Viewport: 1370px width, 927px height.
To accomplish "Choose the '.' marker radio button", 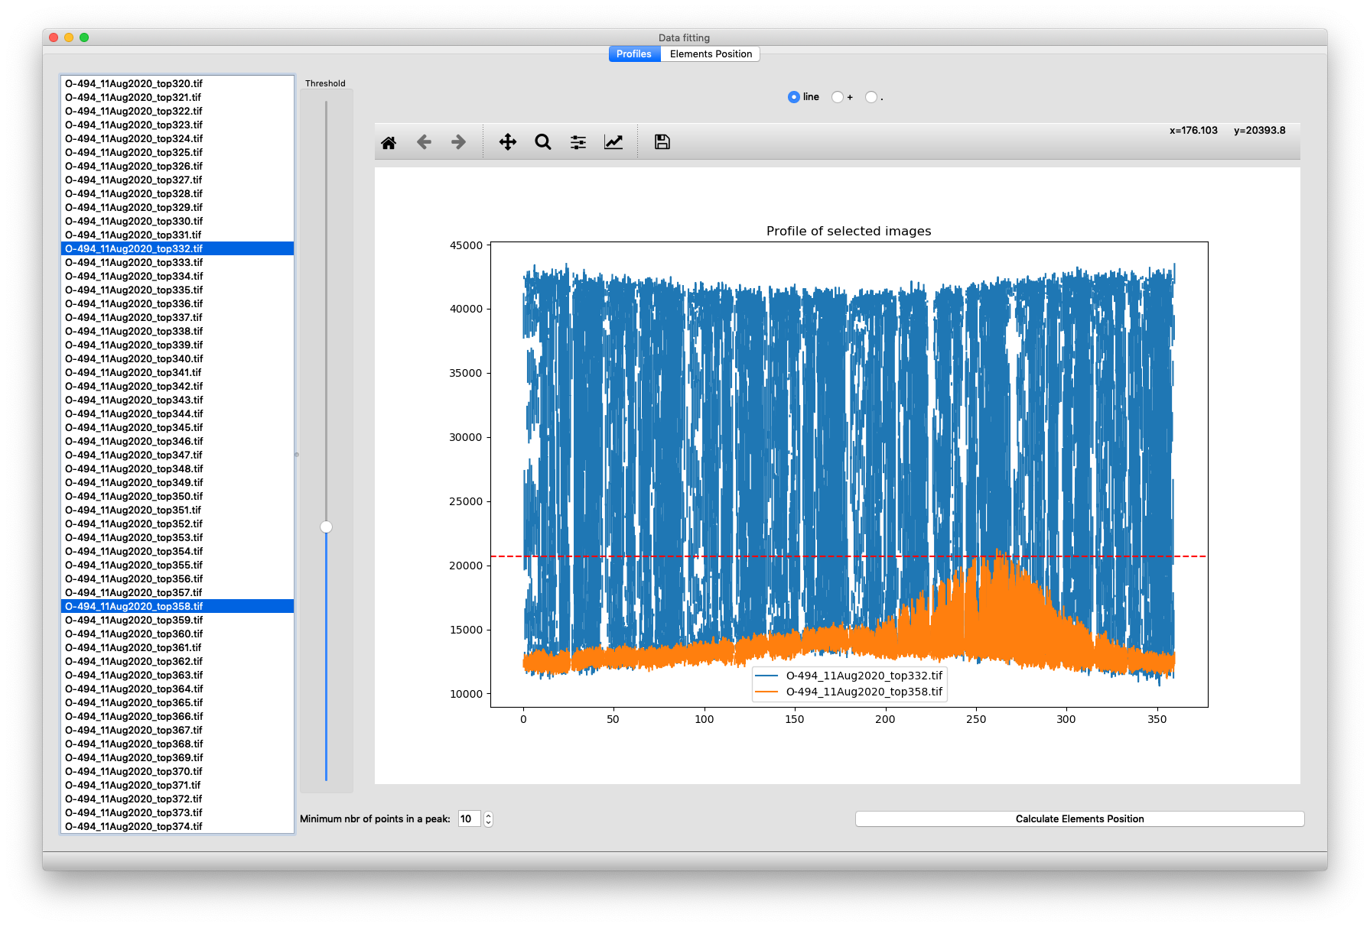I will pos(871,97).
